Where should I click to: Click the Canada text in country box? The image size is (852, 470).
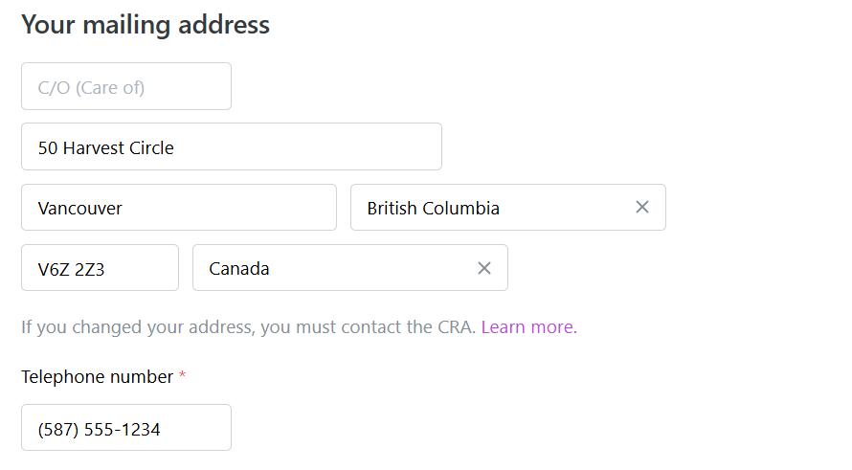(x=239, y=269)
